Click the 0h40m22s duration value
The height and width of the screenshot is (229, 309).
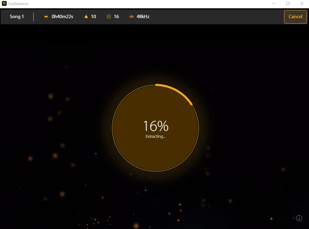62,17
